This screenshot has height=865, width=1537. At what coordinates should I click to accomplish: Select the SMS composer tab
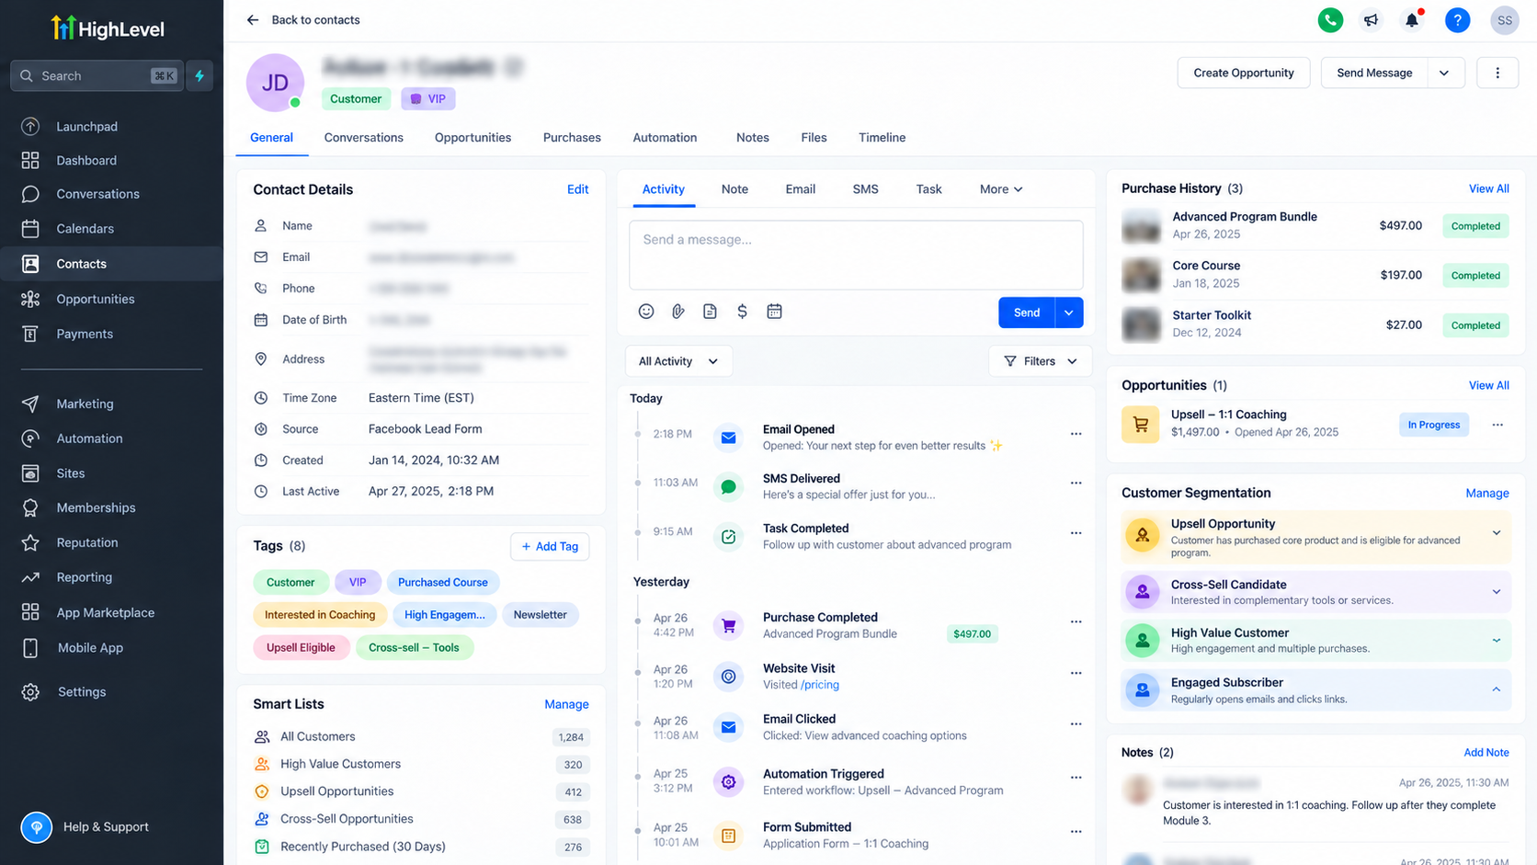865,189
